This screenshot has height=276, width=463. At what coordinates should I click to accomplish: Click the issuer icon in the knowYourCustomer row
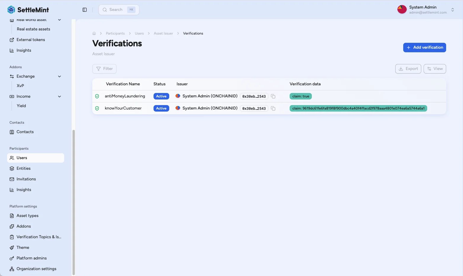click(178, 108)
